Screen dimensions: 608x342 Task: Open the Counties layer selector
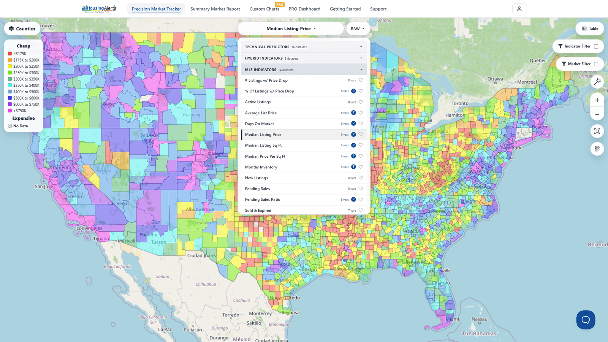[22, 28]
